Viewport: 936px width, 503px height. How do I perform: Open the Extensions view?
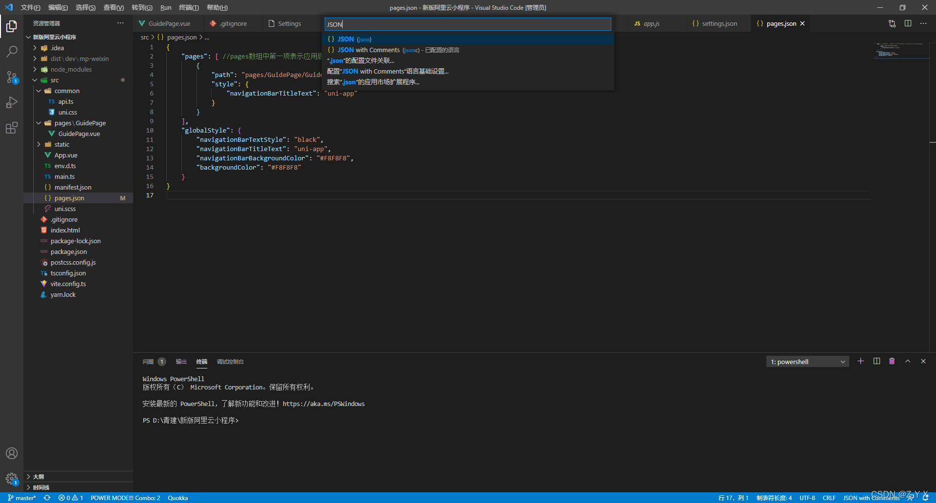pyautogui.click(x=12, y=128)
